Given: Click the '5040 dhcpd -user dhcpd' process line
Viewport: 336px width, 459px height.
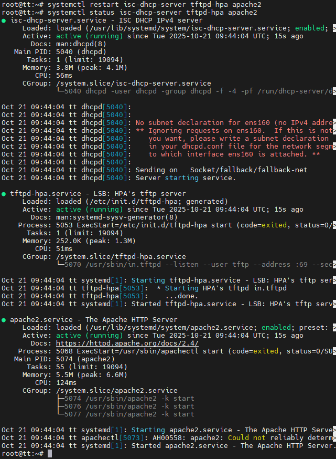Looking at the screenshot, I should click(198, 91).
